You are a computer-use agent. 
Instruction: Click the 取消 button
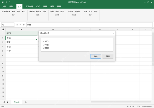[108, 56]
